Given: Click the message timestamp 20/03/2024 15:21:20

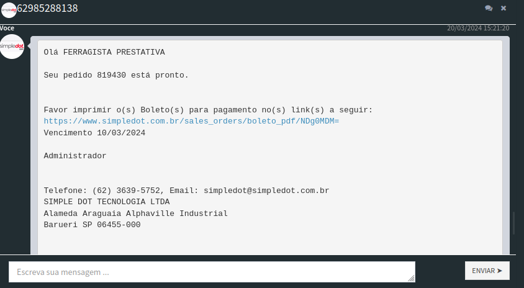Looking at the screenshot, I should pos(478,28).
